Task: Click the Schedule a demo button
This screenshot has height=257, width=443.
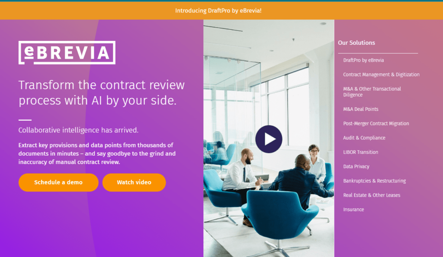Action: 58,182
